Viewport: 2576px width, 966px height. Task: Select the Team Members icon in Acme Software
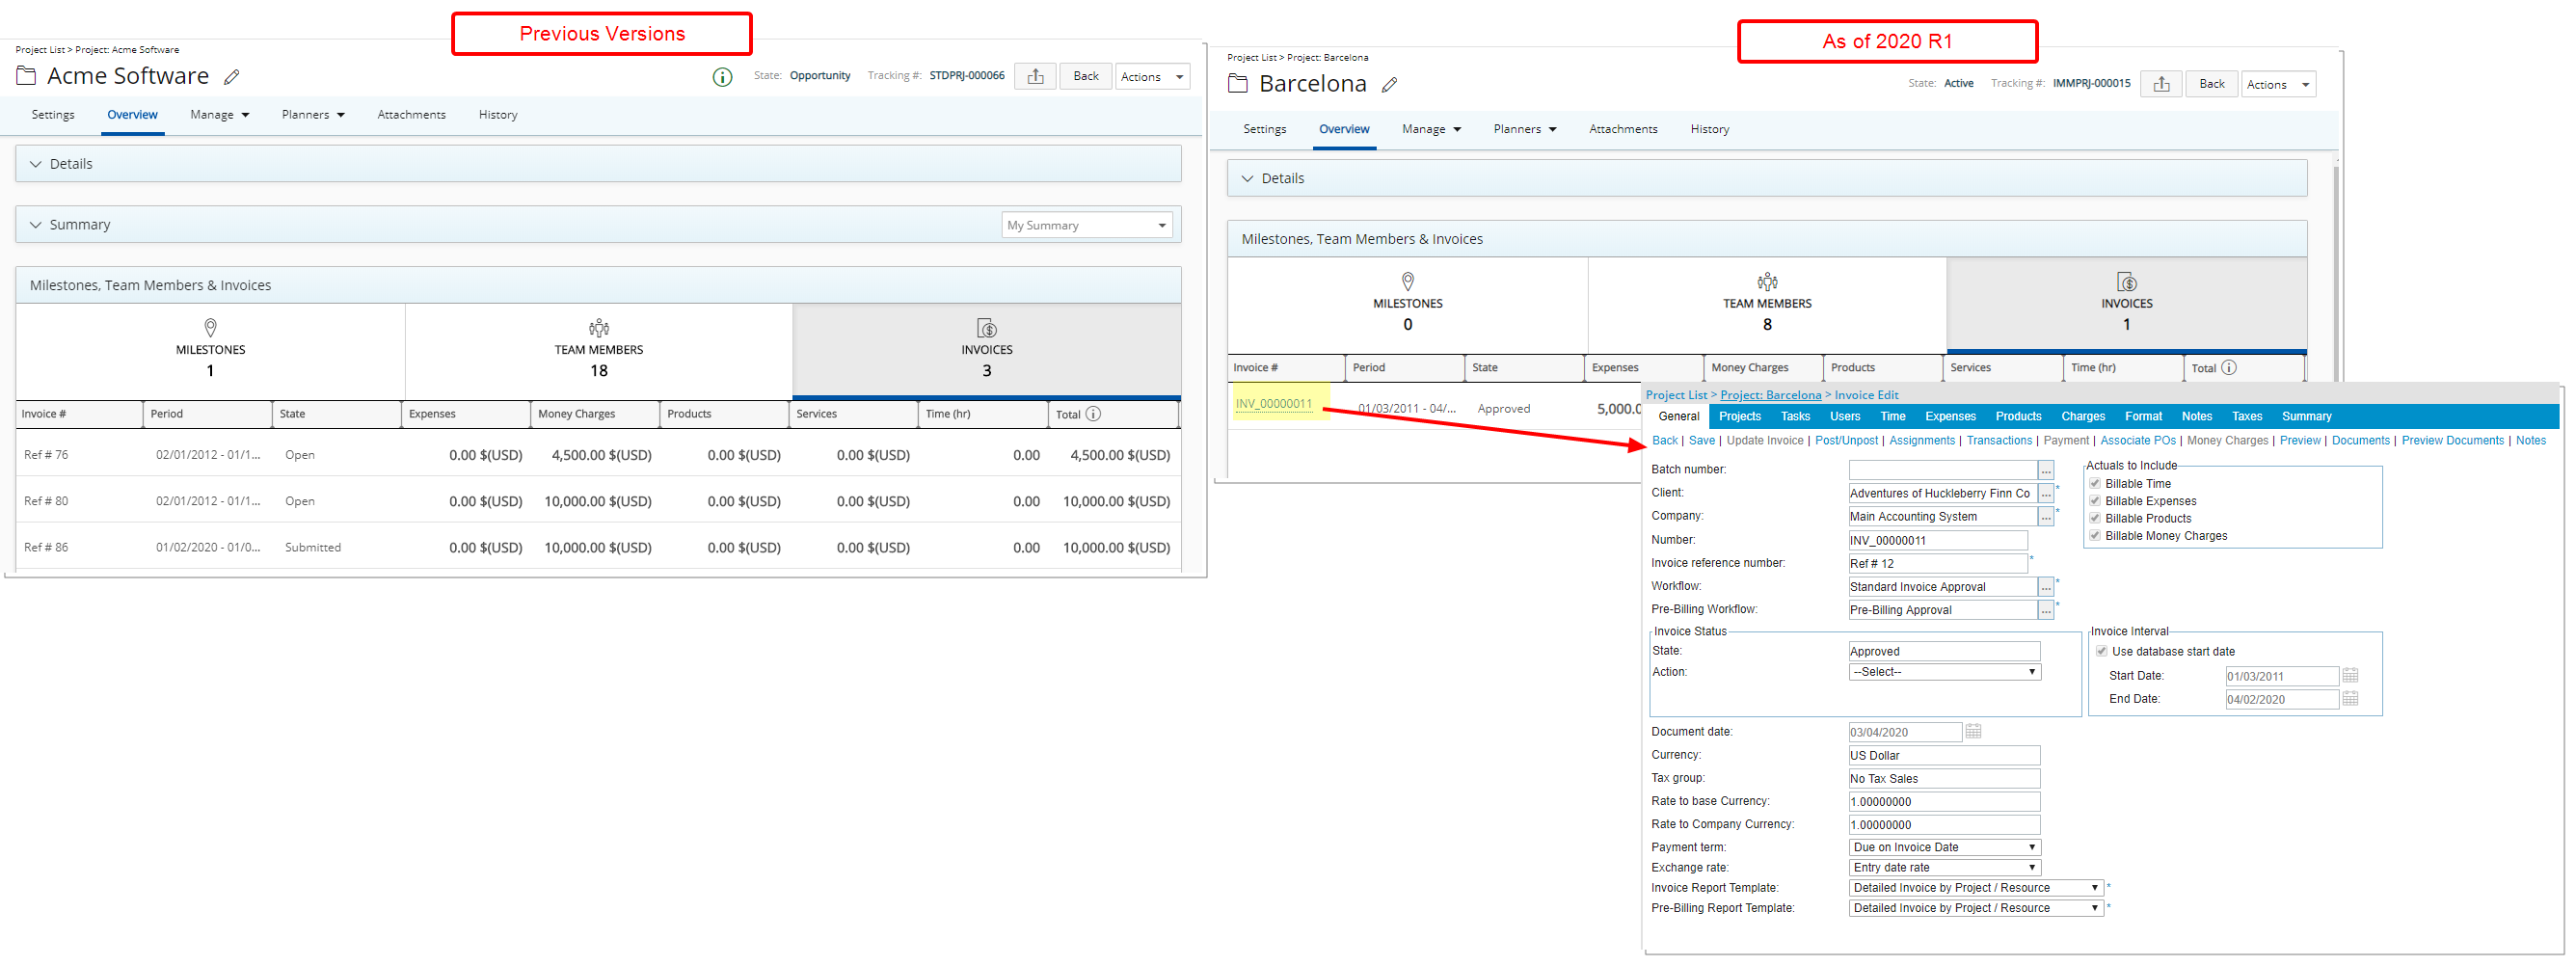[599, 327]
